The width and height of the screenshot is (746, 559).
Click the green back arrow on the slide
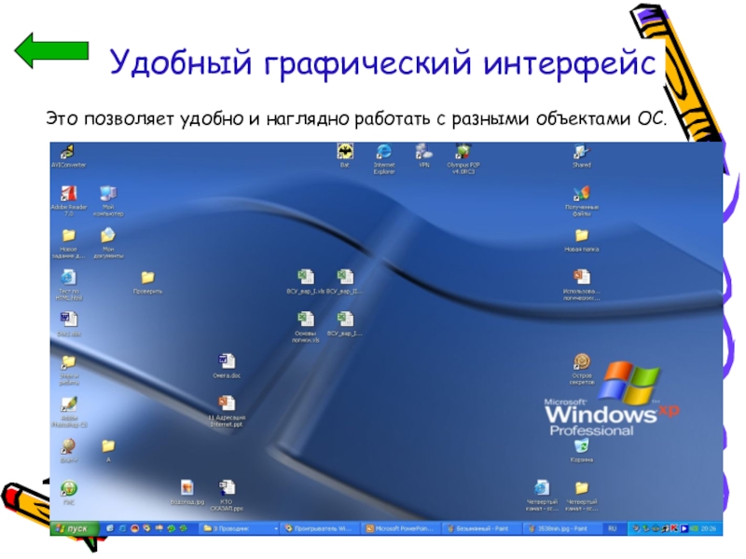(51, 50)
